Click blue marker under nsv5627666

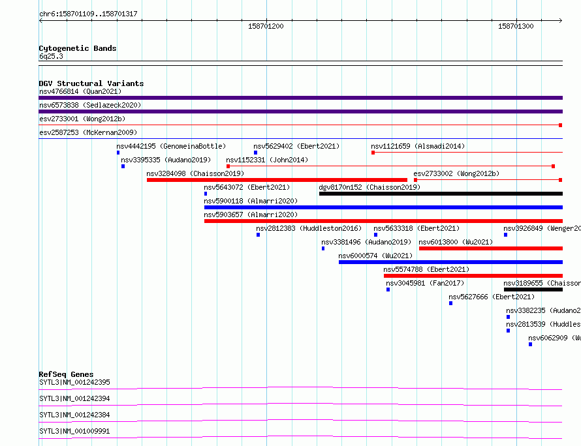click(x=451, y=303)
